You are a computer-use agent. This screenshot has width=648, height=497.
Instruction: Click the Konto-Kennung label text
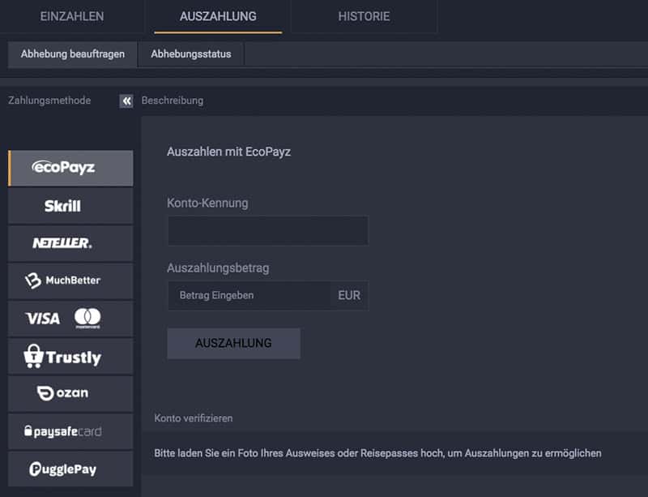point(207,204)
